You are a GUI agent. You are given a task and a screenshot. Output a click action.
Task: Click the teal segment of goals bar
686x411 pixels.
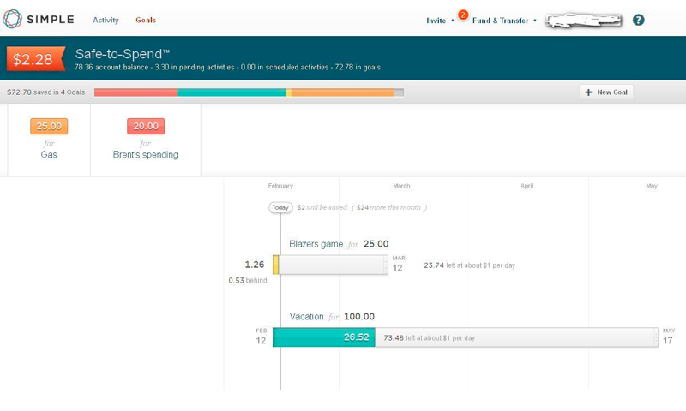pos(232,92)
